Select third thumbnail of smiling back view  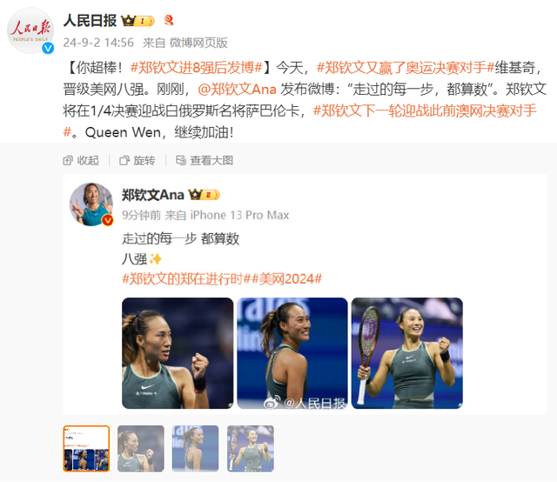click(x=195, y=449)
